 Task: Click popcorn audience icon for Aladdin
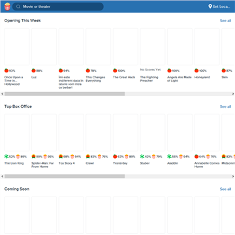pos(181,157)
